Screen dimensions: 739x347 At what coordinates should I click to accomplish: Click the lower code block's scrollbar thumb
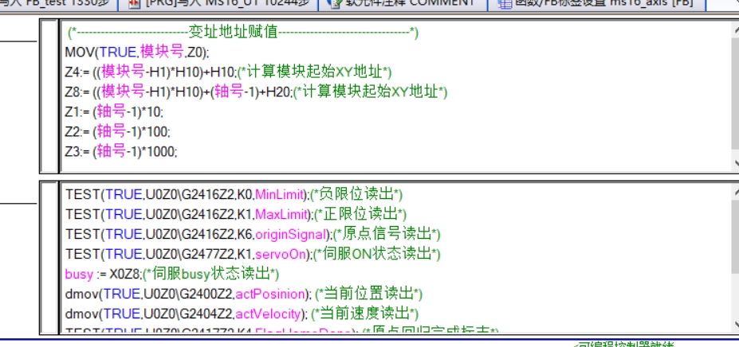pyautogui.click(x=733, y=239)
